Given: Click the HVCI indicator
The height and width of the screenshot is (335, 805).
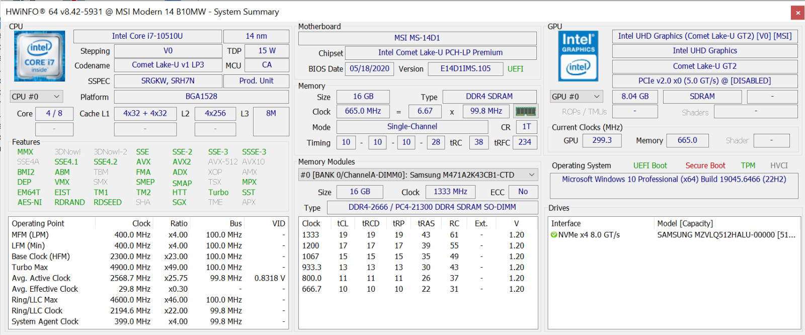Looking at the screenshot, I should (x=779, y=165).
